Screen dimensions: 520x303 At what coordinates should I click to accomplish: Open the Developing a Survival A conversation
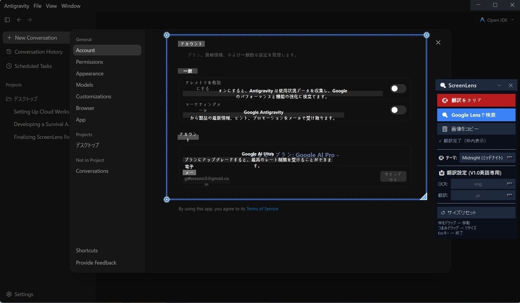click(42, 124)
